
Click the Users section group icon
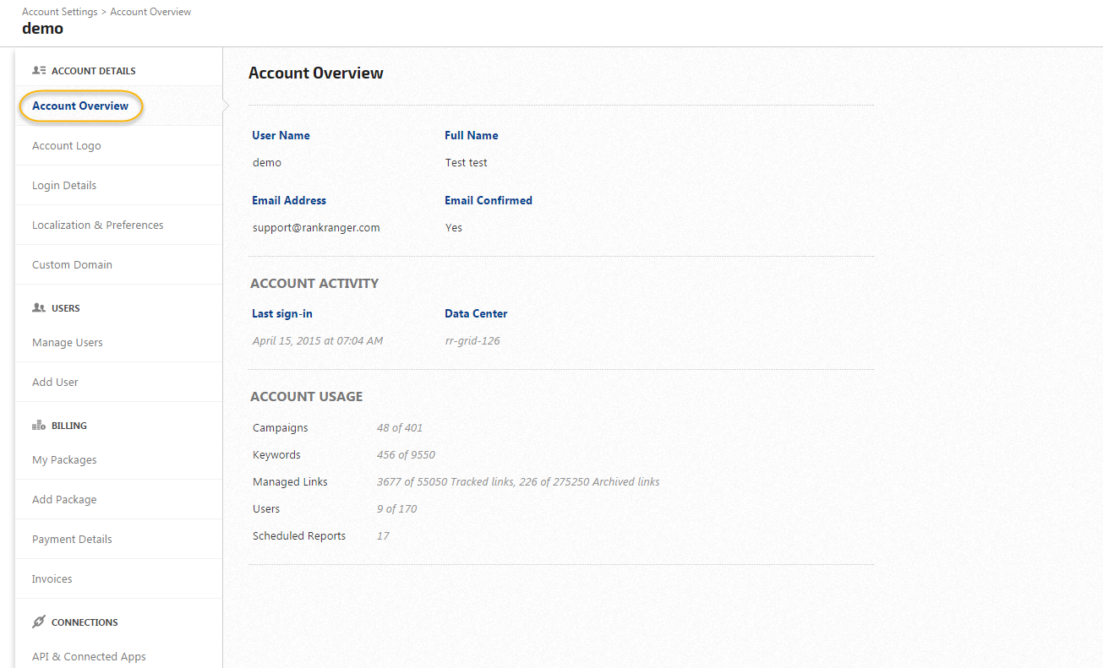point(39,308)
